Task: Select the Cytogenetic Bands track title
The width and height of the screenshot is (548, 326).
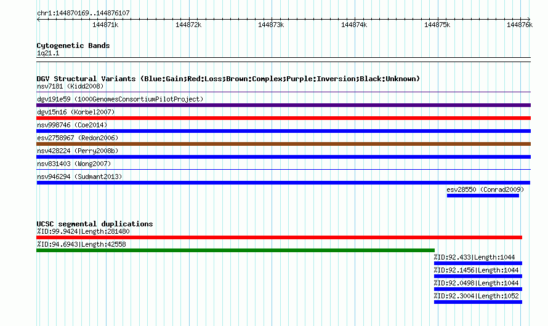Action: click(x=73, y=46)
